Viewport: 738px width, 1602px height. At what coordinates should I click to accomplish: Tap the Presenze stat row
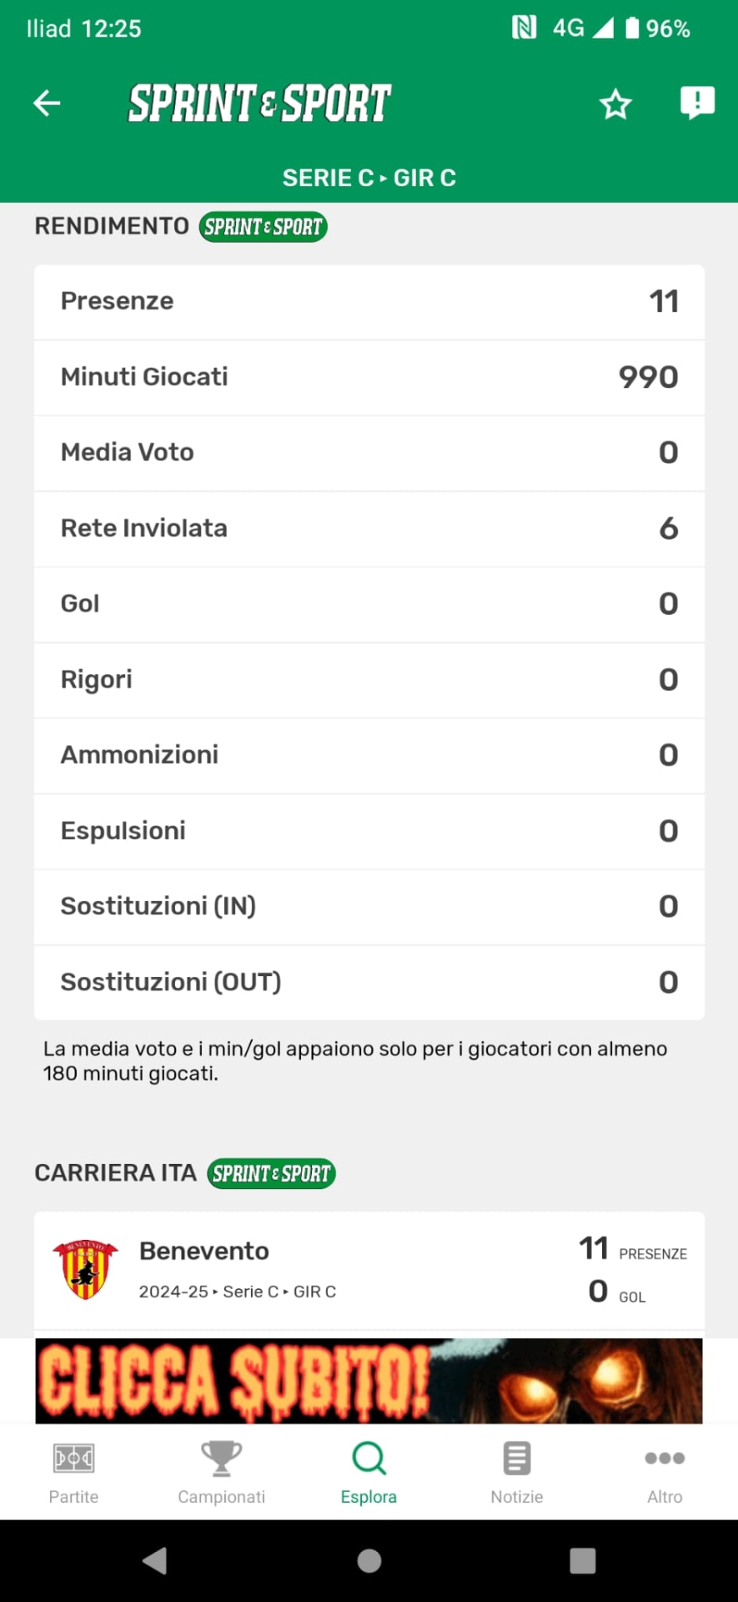(369, 301)
